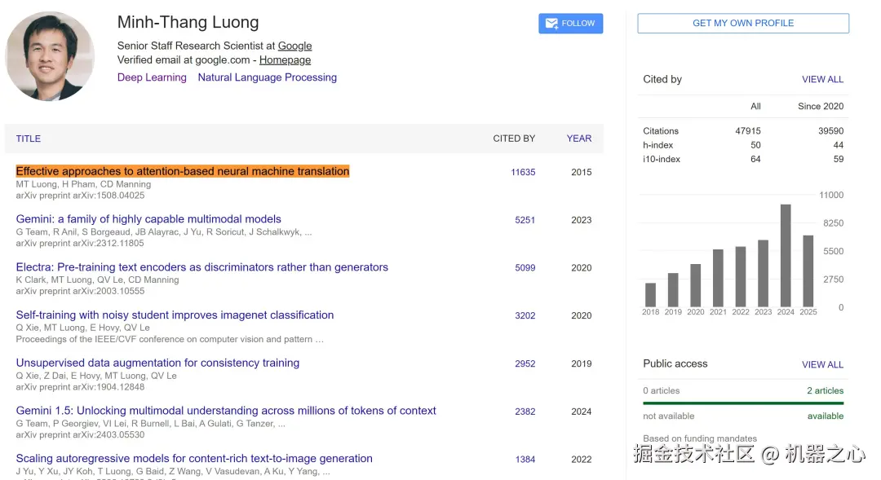Visit the Homepage link

click(x=285, y=59)
